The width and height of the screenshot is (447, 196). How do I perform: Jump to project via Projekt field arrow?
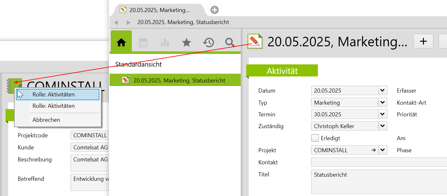click(x=373, y=150)
